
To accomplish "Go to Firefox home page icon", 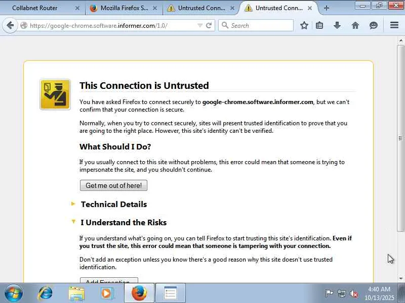I will [x=355, y=25].
